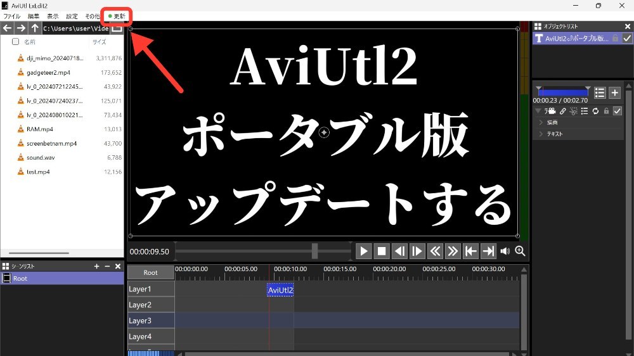Collapse the text object properties triangle
The height and width of the screenshot is (356, 634).
538,111
